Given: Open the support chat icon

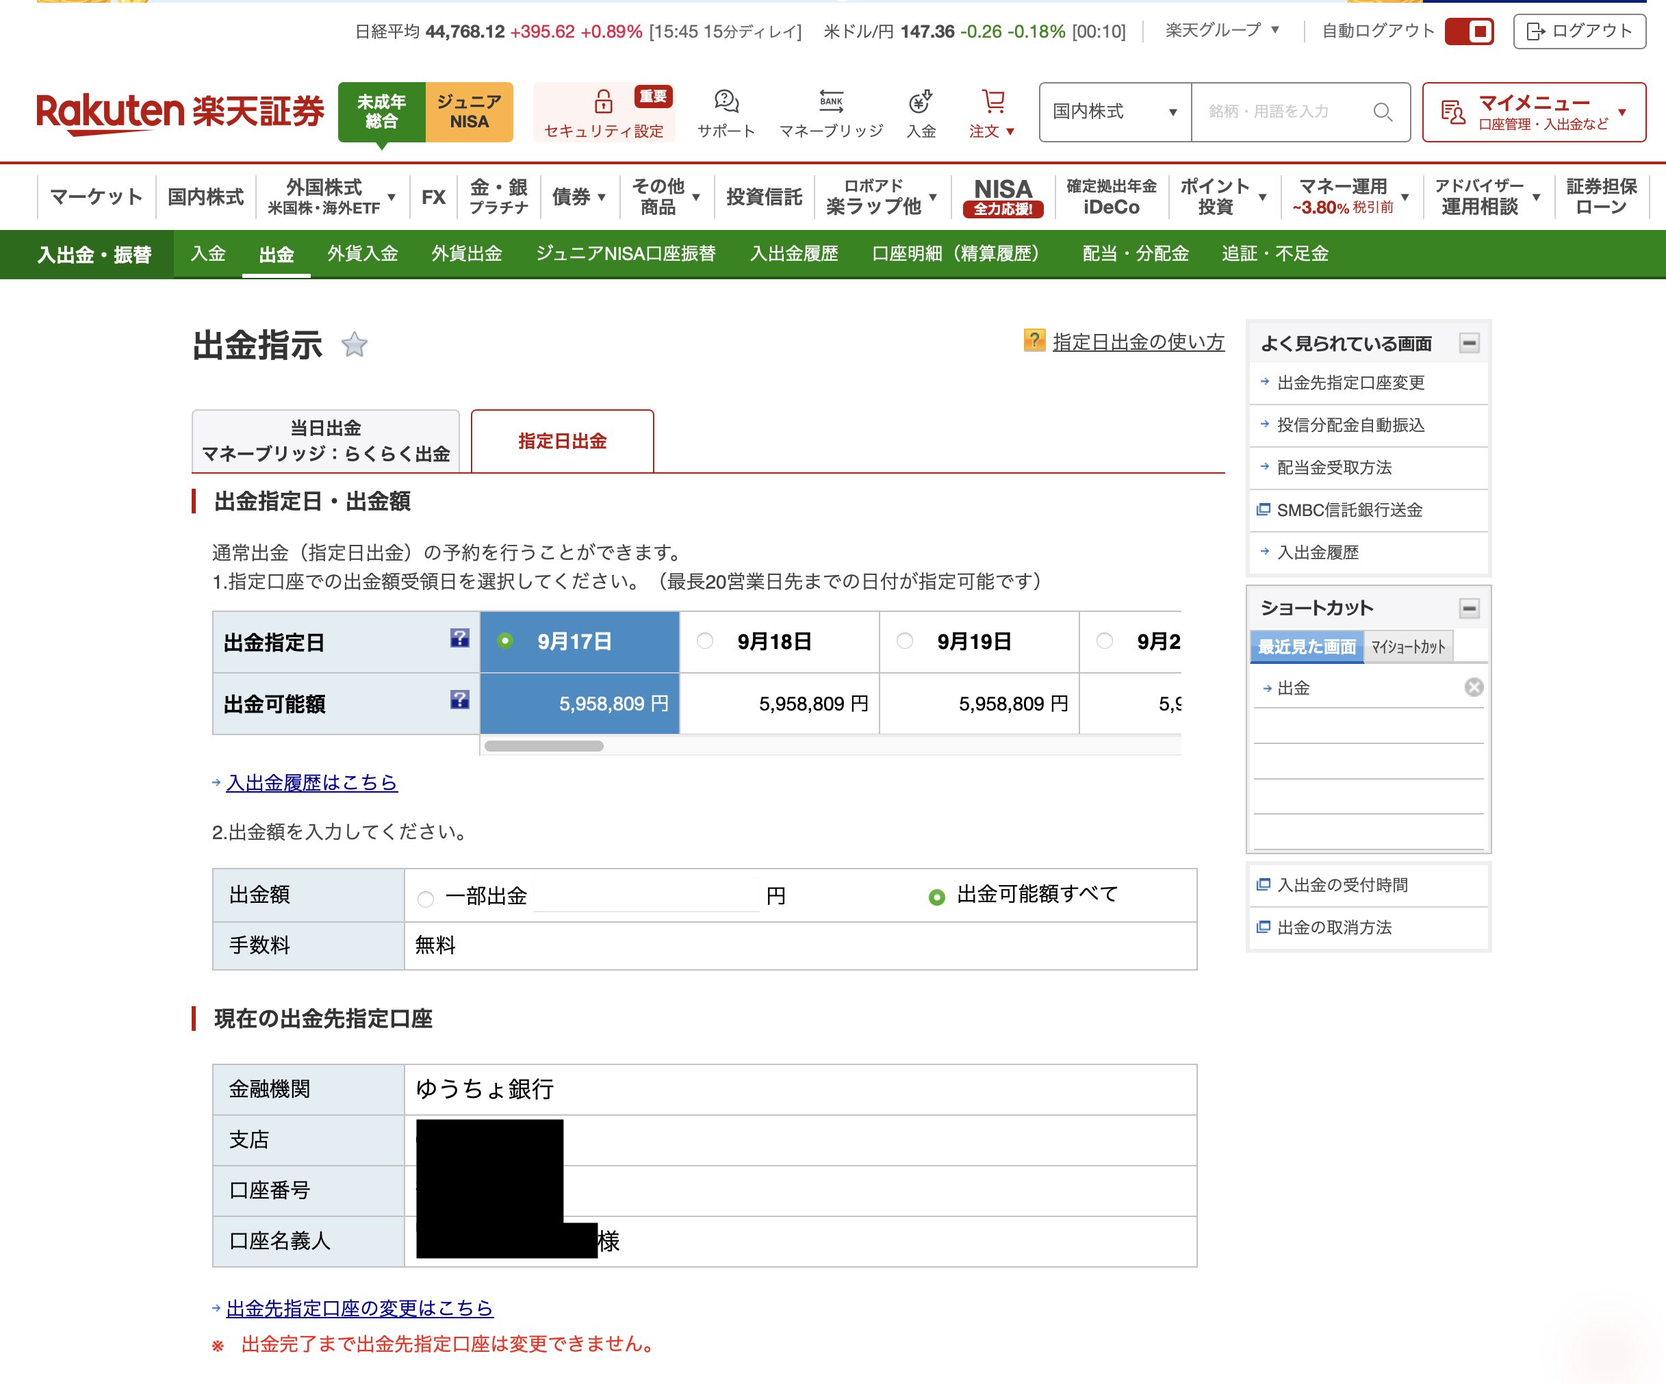Looking at the screenshot, I should point(726,101).
